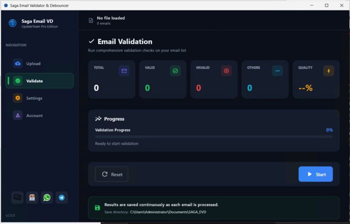Close the Saga Email Validator window
The image size is (350, 224).
pos(341,5)
